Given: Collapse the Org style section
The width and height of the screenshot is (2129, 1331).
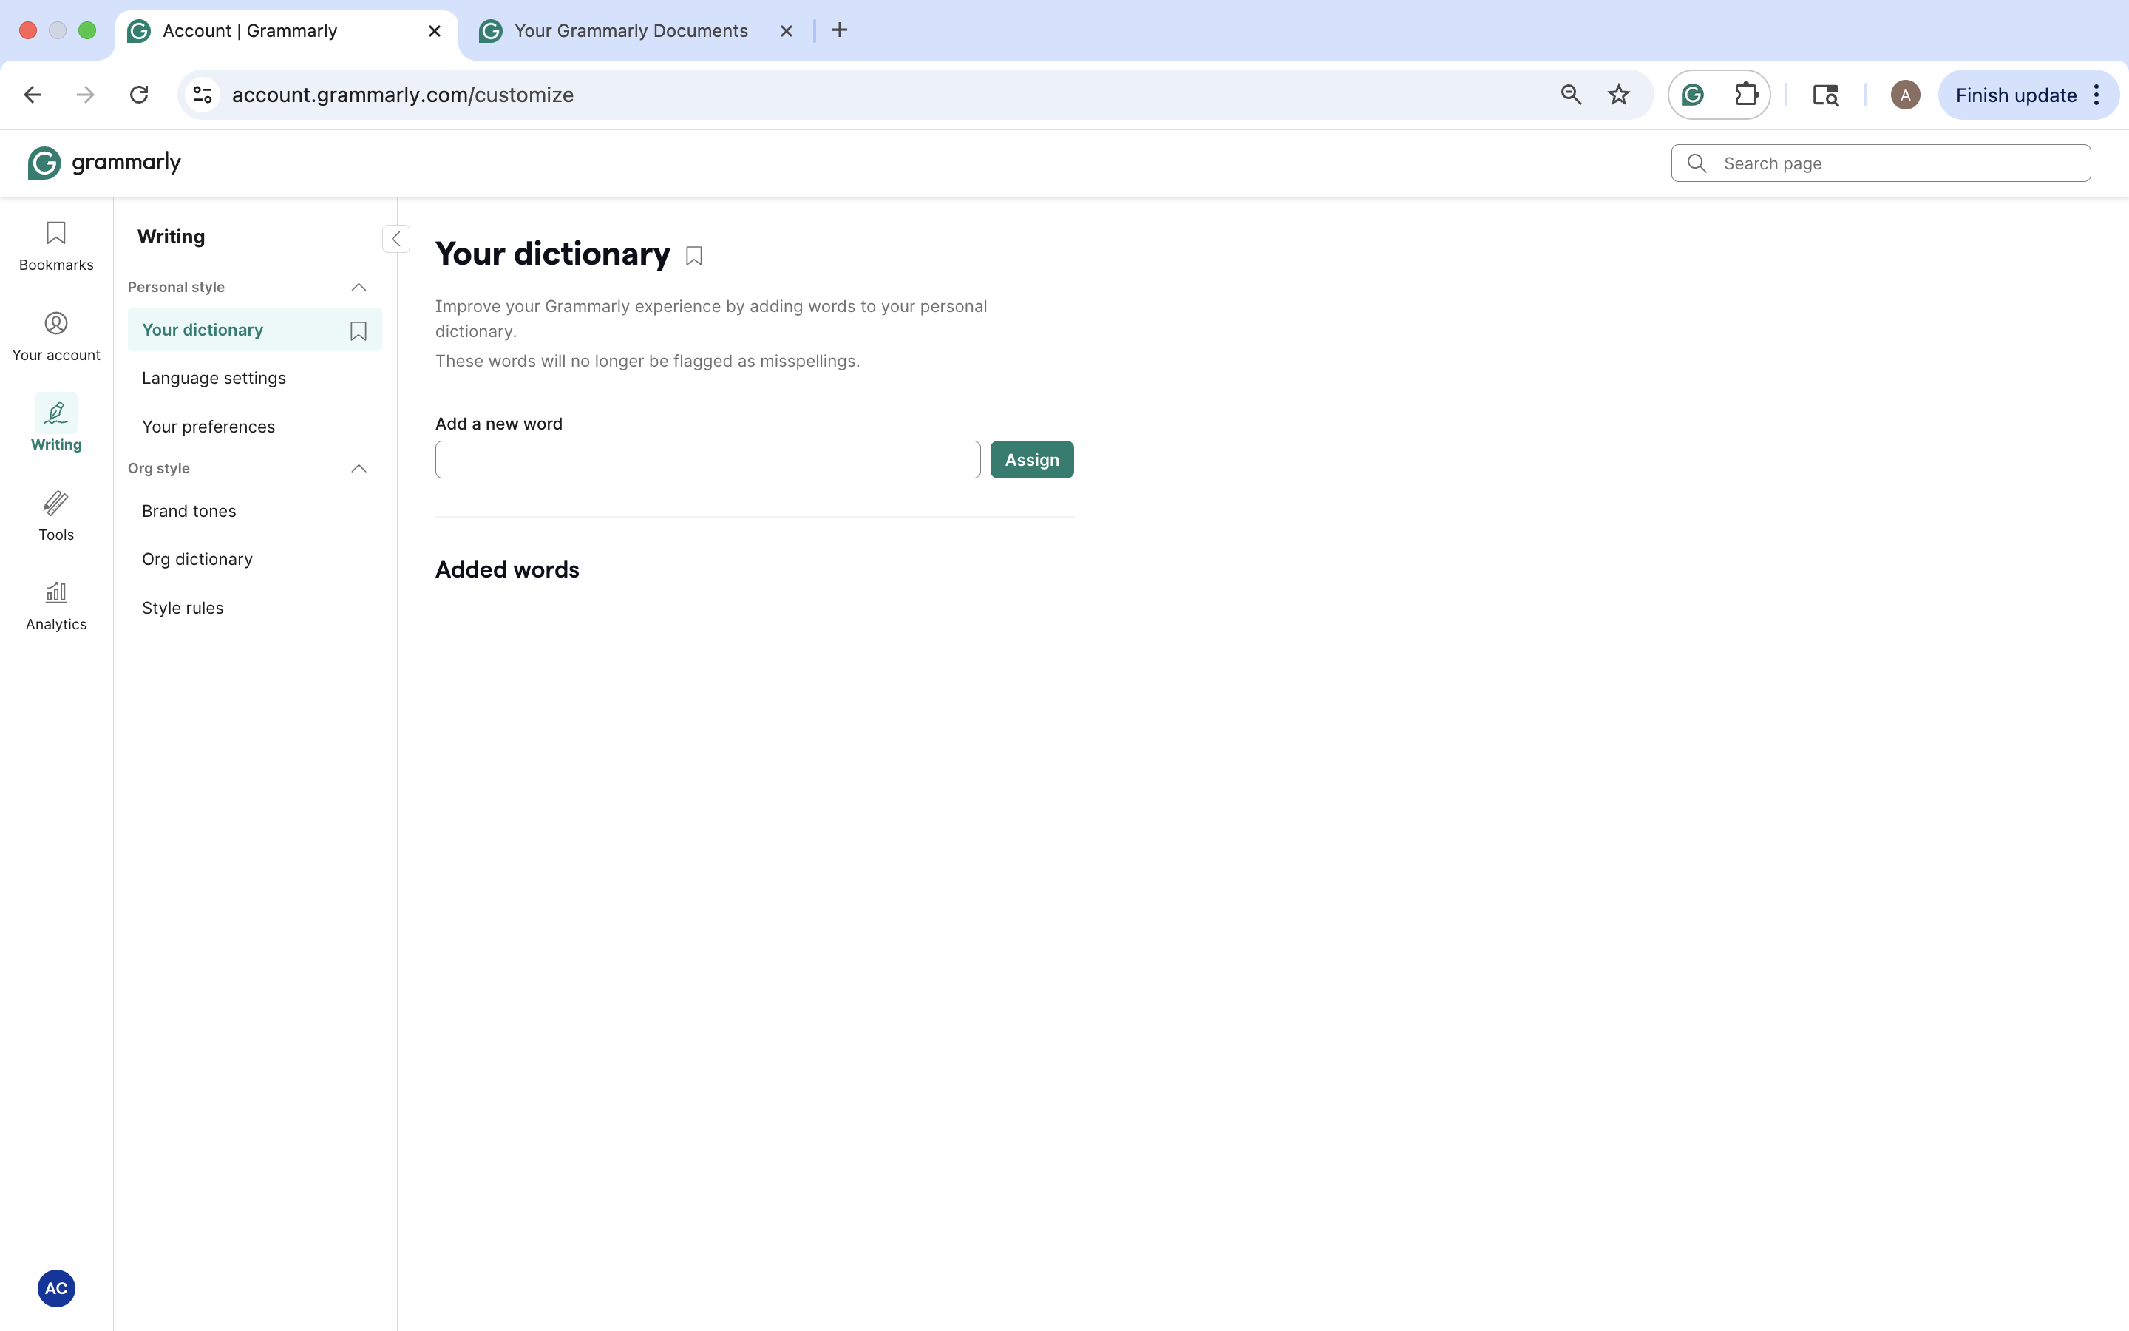Looking at the screenshot, I should 357,468.
